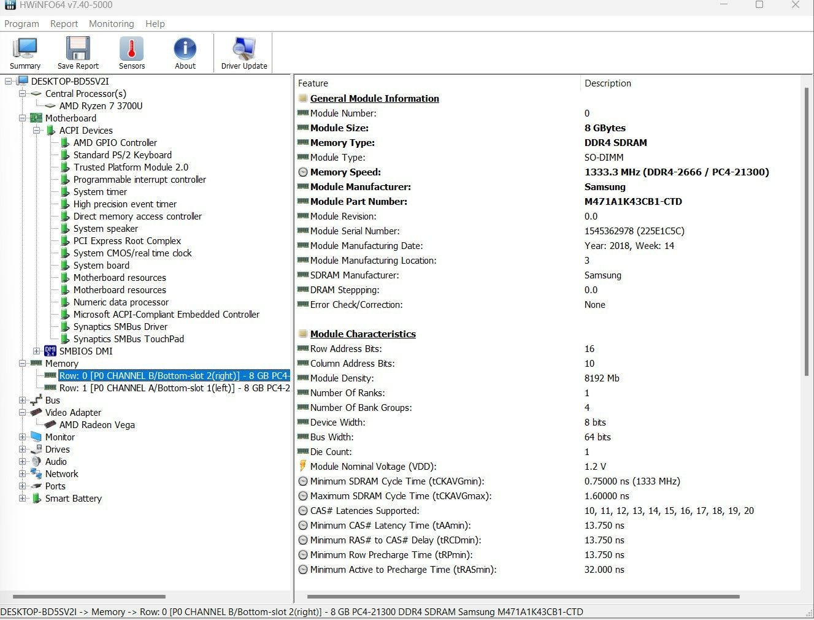The height and width of the screenshot is (620, 814).
Task: Select High precision event timer entry
Action: point(125,204)
